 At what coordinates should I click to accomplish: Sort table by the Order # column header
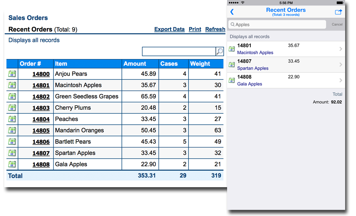(x=30, y=64)
